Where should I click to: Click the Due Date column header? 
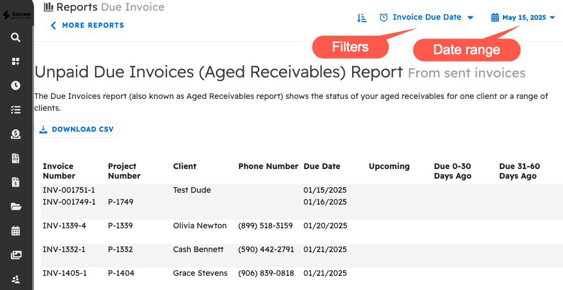tap(321, 166)
